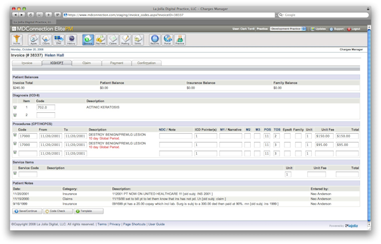Toggle Epsdt box on the $150.00 procedure row
The width and height of the screenshot is (381, 244).
click(x=287, y=136)
